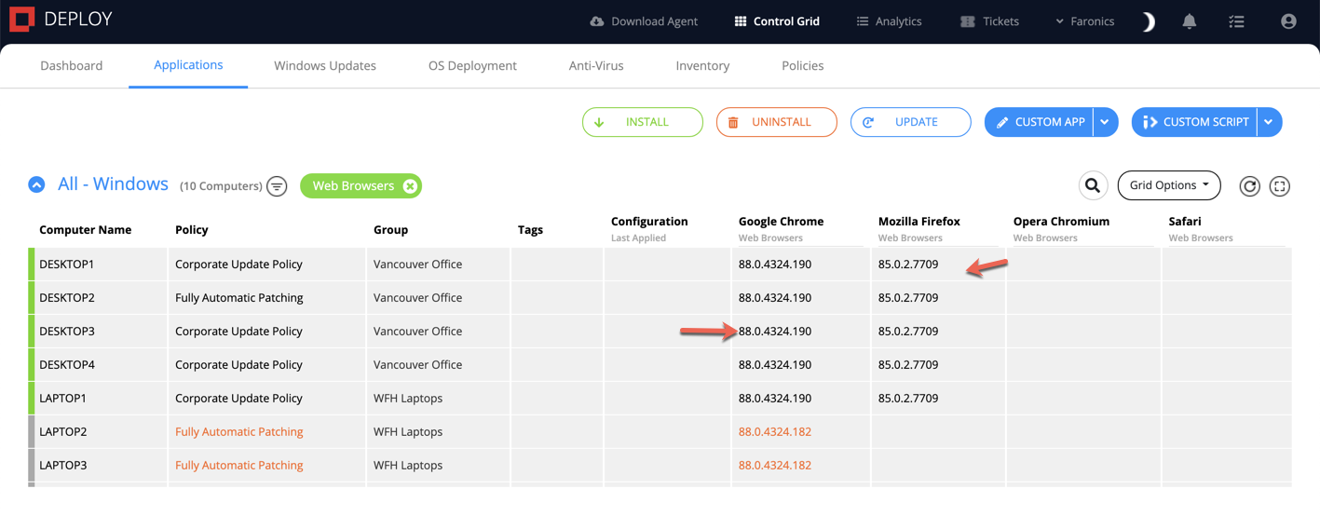Open Control Grid from top bar
This screenshot has width=1320, height=516.
click(777, 21)
